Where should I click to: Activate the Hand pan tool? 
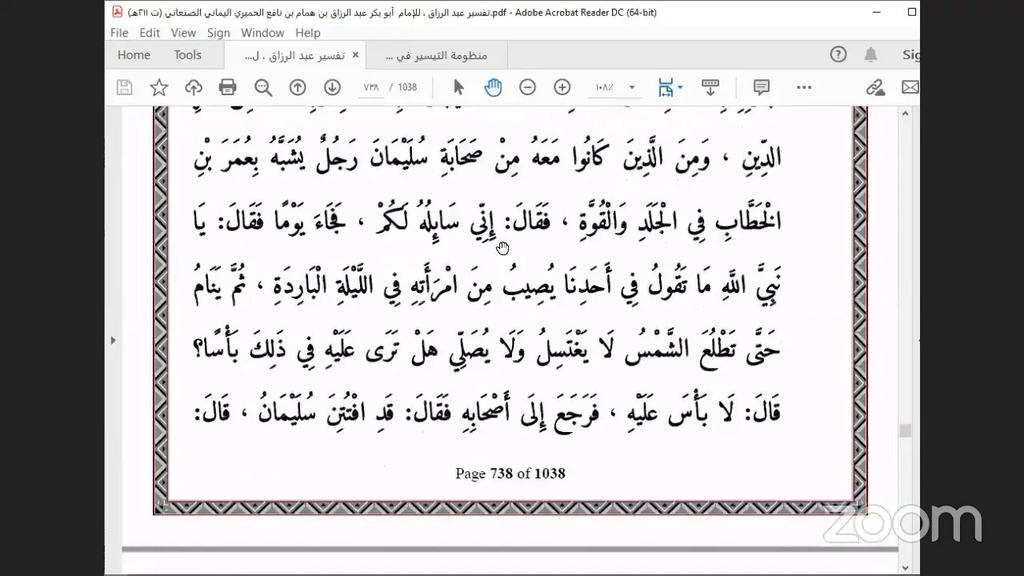(493, 87)
